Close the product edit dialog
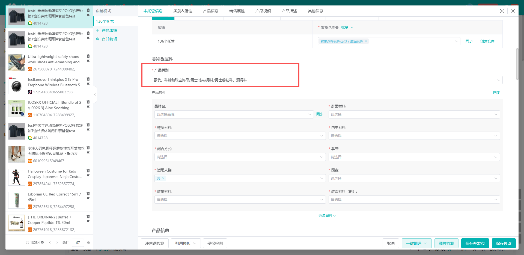This screenshot has width=524, height=255. click(513, 11)
